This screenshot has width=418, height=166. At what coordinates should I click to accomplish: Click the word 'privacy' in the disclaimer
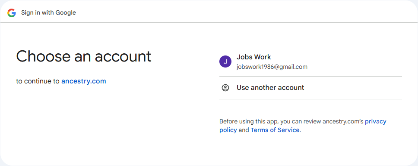coord(376,122)
